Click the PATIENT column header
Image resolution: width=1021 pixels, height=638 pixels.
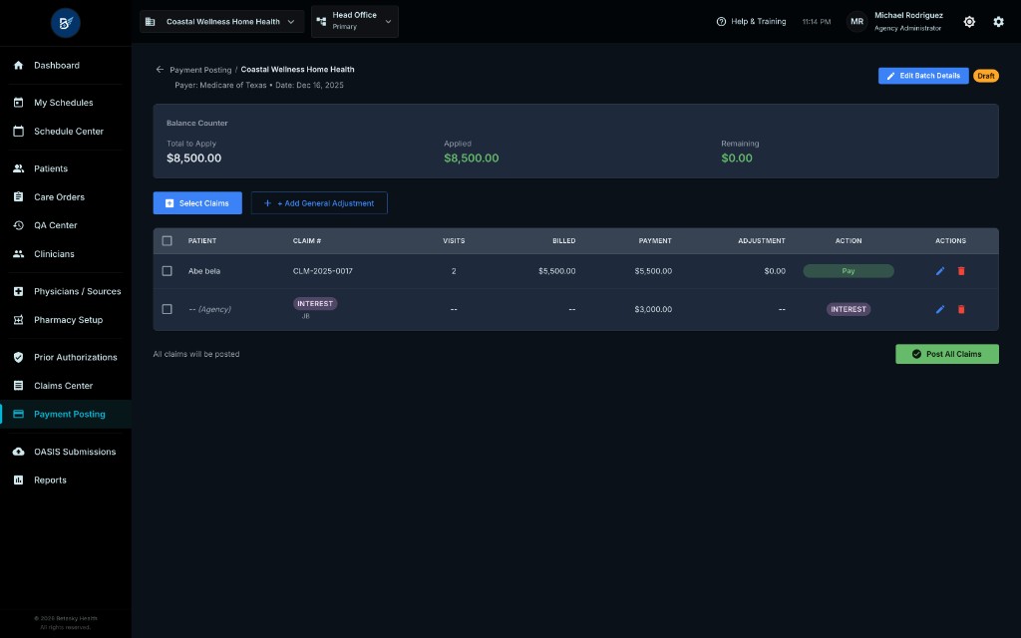pos(201,241)
